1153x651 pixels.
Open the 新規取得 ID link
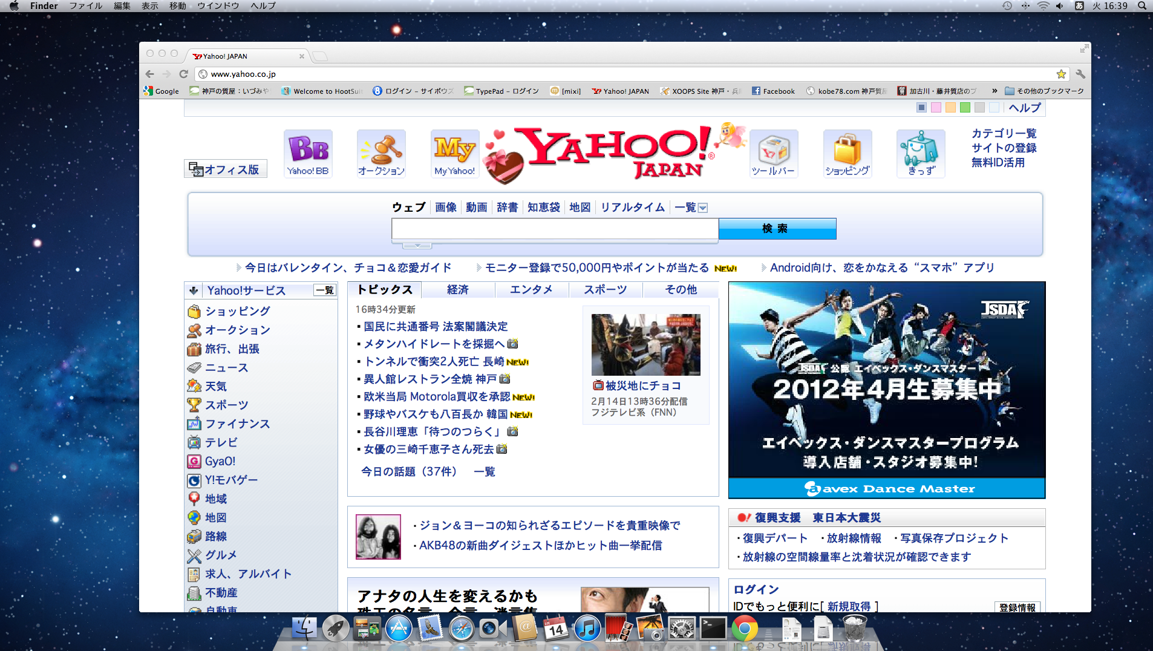[x=849, y=606]
